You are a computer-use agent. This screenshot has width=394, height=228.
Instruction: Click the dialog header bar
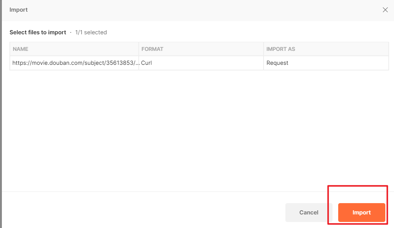coord(189,9)
